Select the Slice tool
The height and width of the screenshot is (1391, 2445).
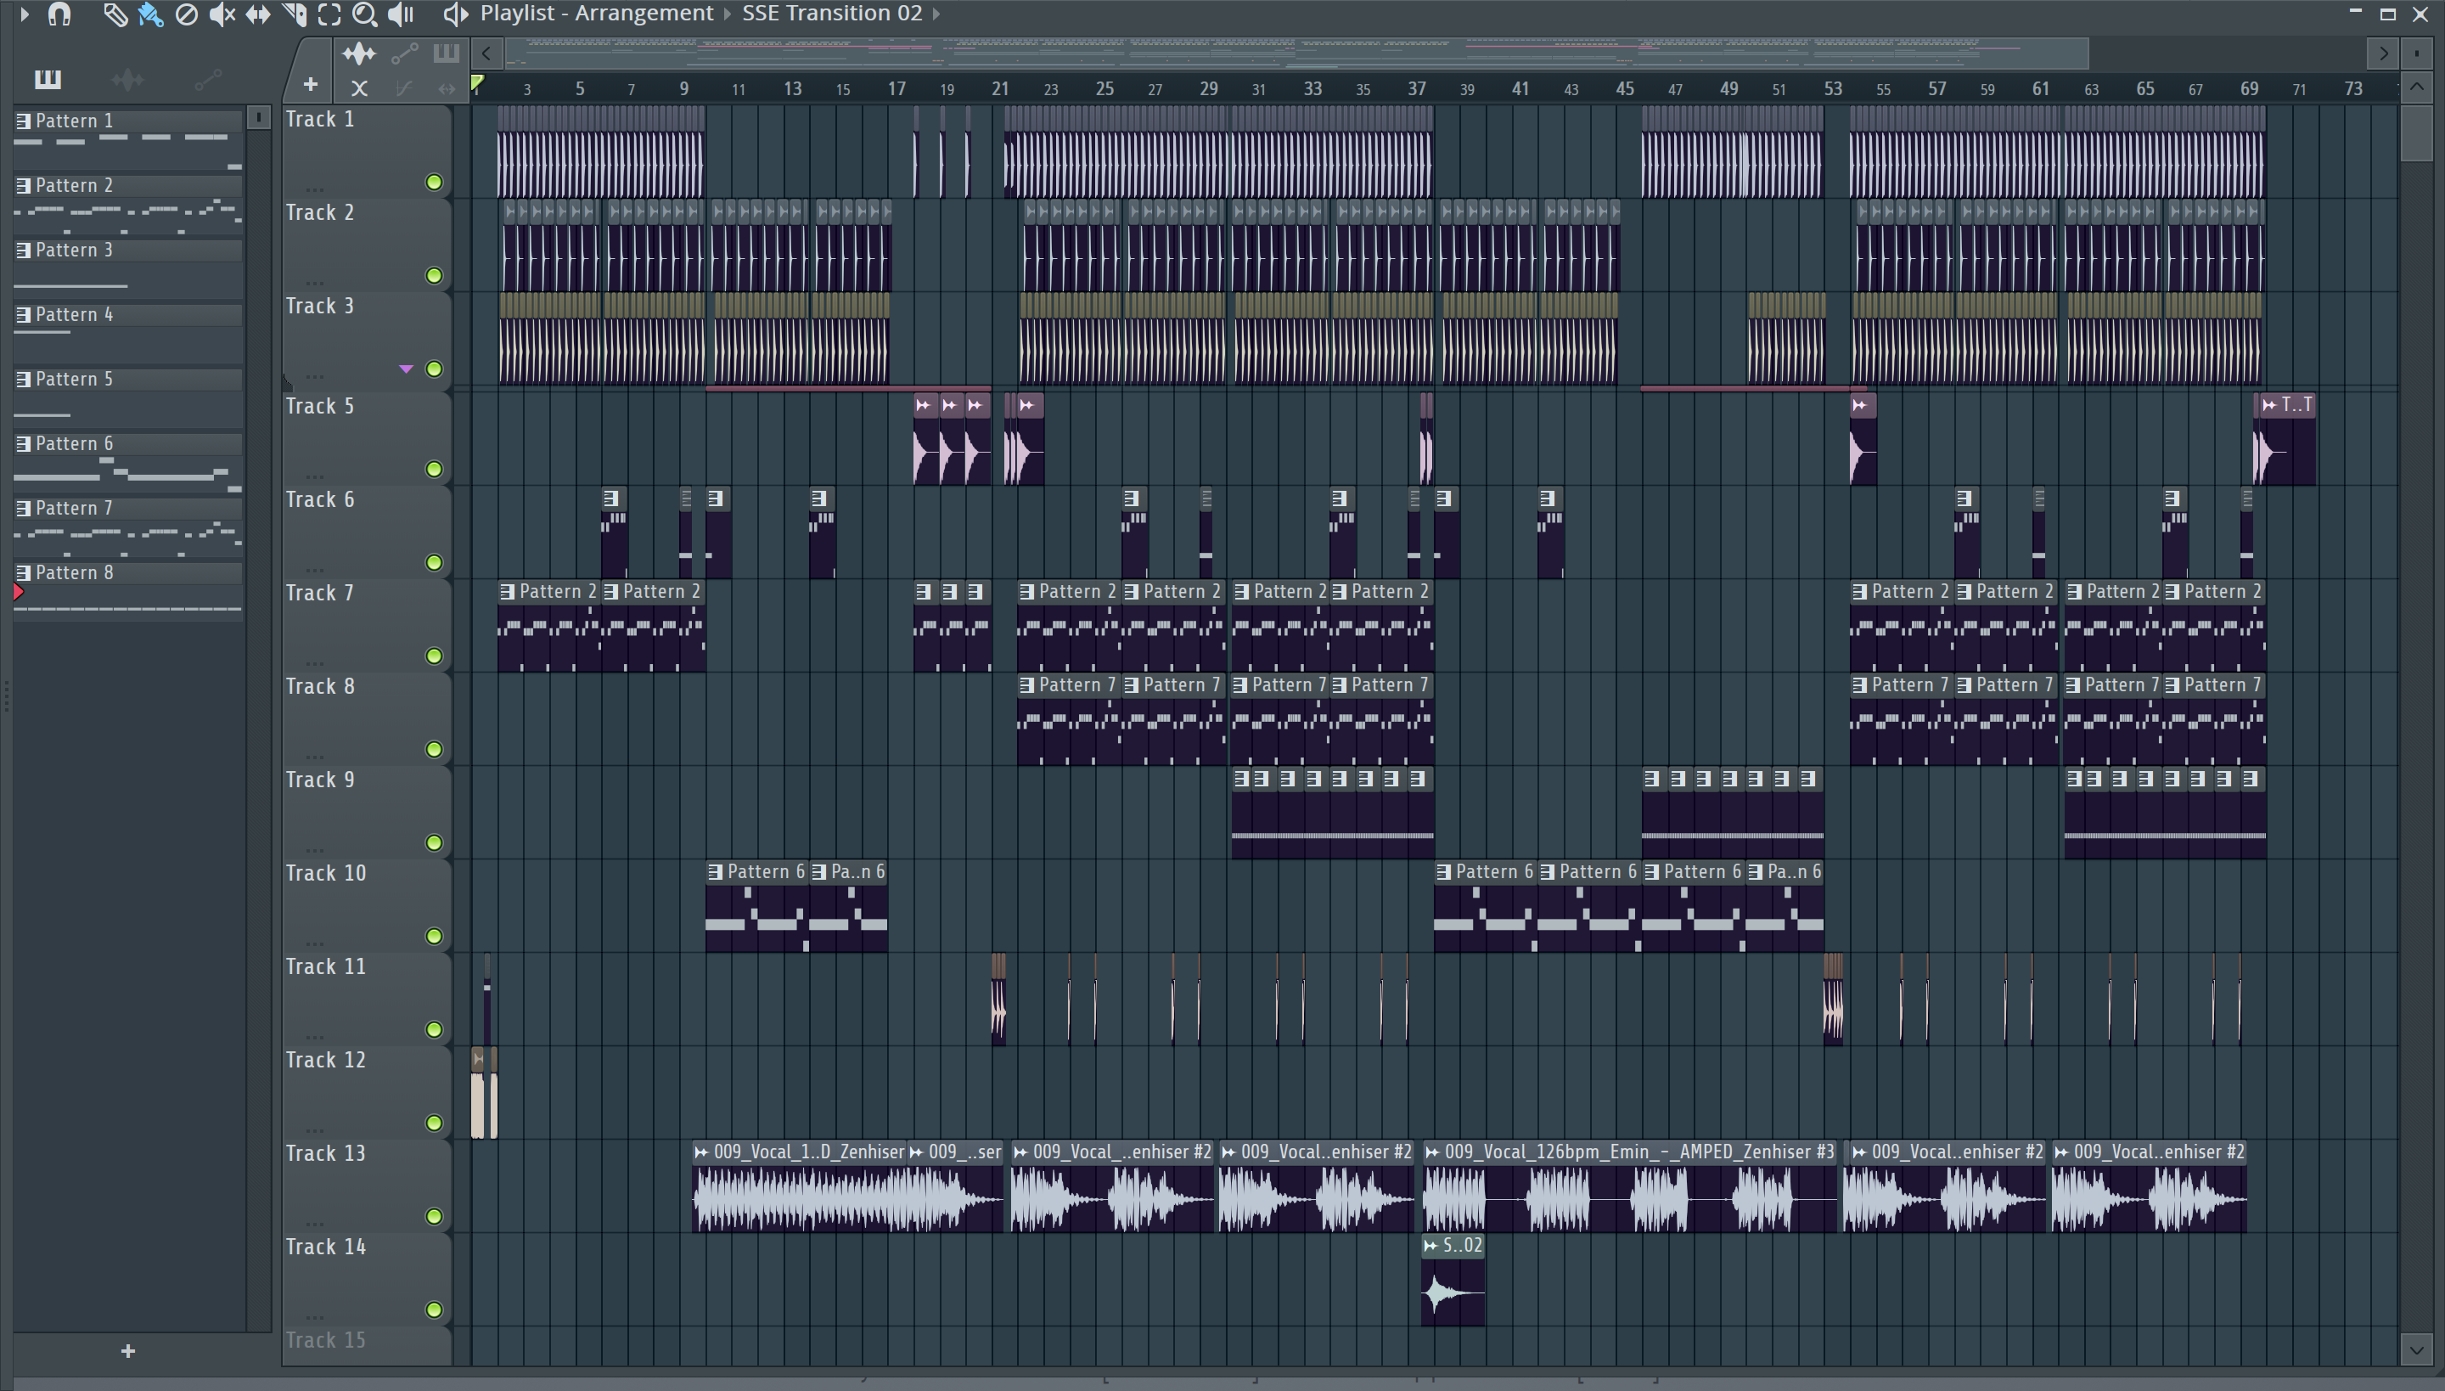pyautogui.click(x=294, y=14)
